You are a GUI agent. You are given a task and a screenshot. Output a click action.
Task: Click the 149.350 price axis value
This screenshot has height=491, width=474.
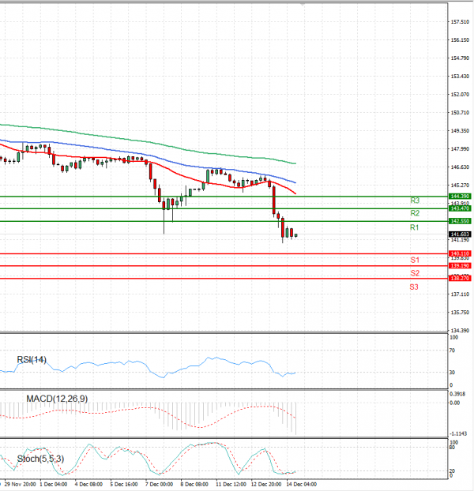click(460, 131)
